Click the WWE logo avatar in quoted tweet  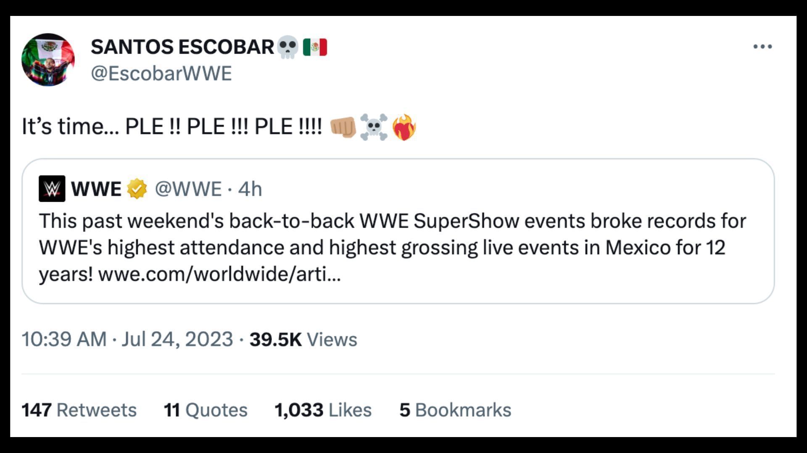52,189
